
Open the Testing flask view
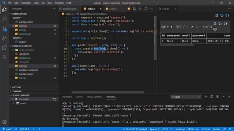click(x=4, y=57)
